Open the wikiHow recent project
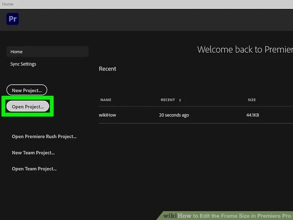Image resolution: width=293 pixels, height=220 pixels. (107, 115)
